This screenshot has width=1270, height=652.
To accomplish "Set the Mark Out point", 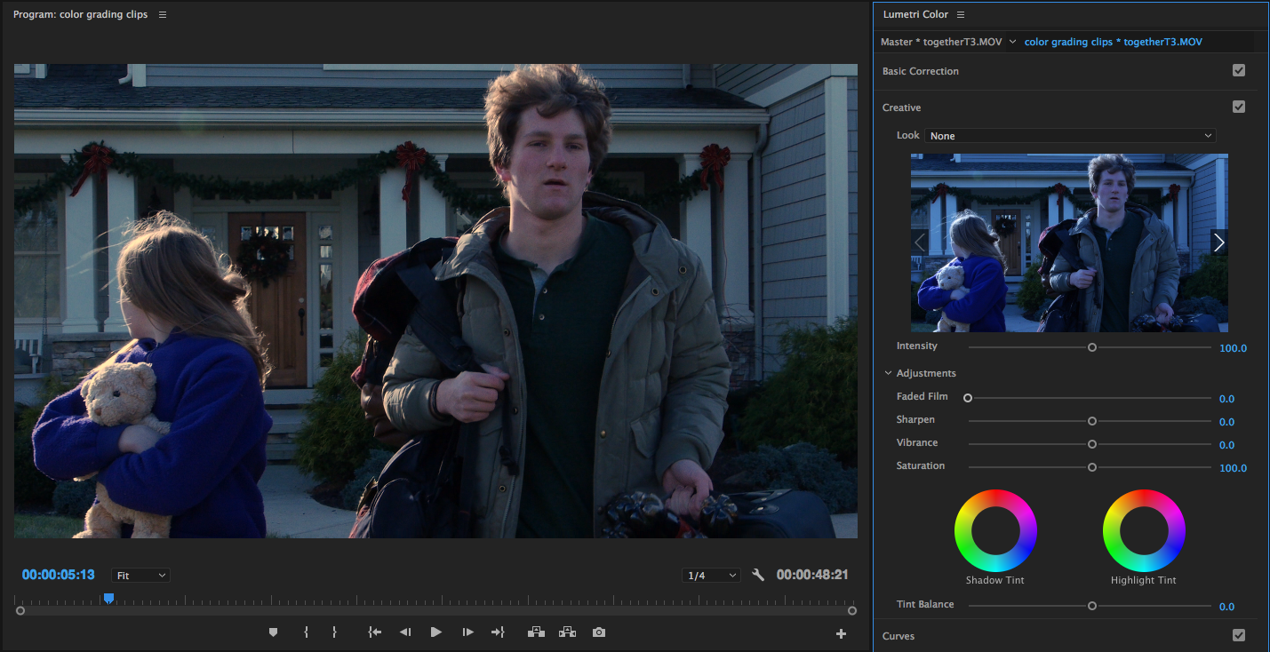I will click(335, 632).
